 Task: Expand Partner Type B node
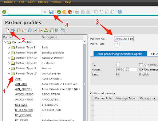point(9,48)
